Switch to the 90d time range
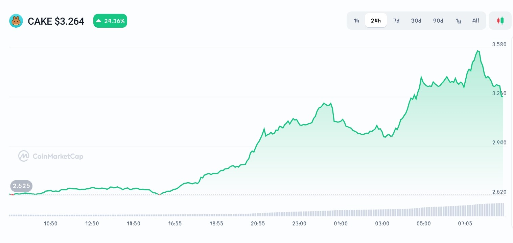 [438, 21]
